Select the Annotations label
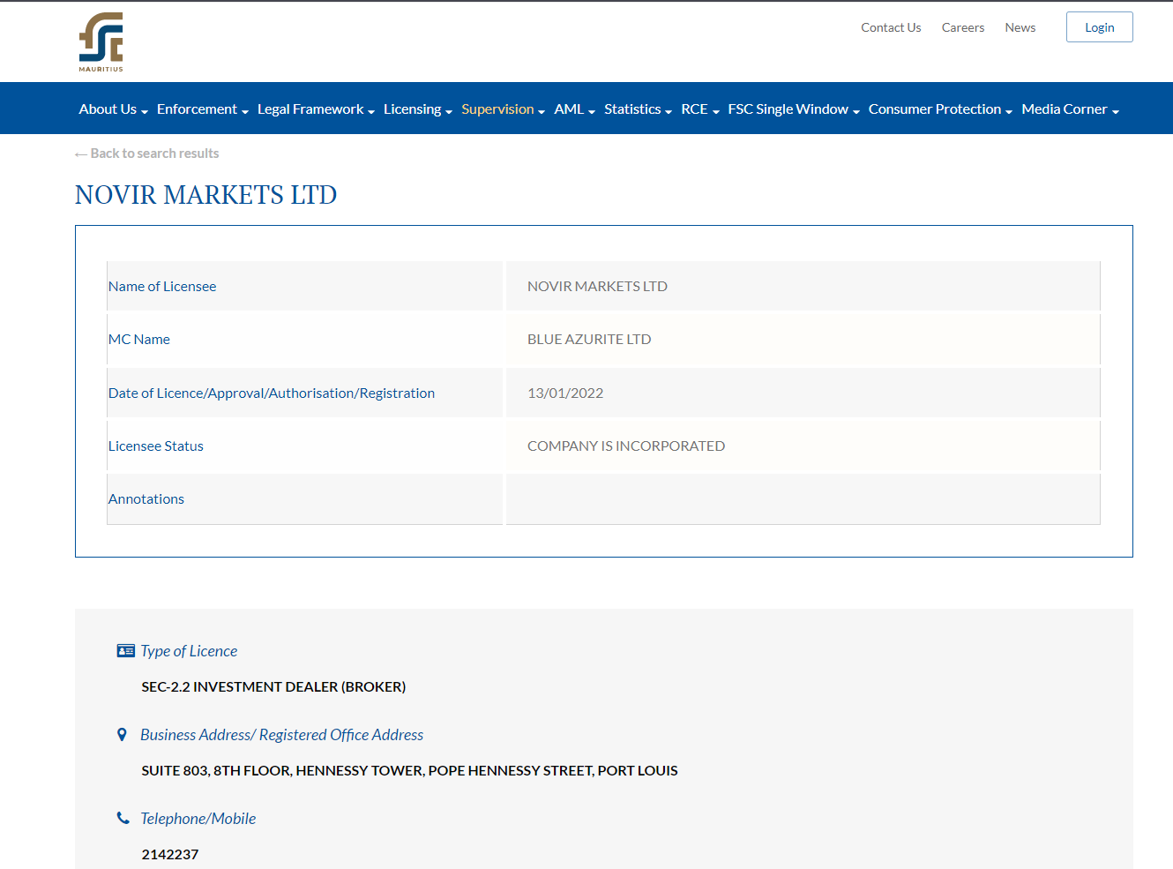 tap(146, 499)
